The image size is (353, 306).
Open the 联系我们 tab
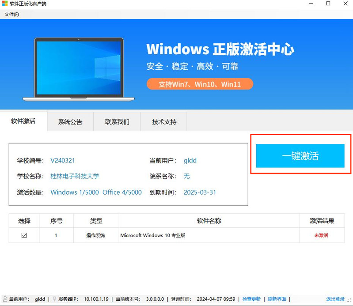pos(117,122)
